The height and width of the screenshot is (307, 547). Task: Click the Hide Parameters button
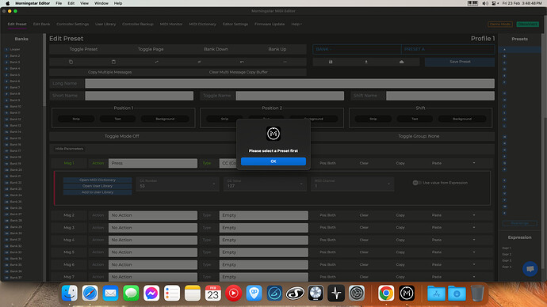[x=69, y=149]
